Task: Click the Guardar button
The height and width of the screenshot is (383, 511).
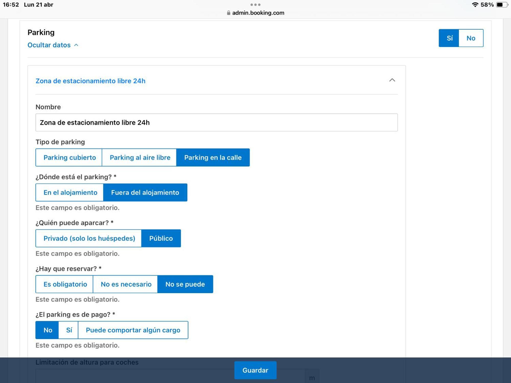Action: [x=255, y=370]
